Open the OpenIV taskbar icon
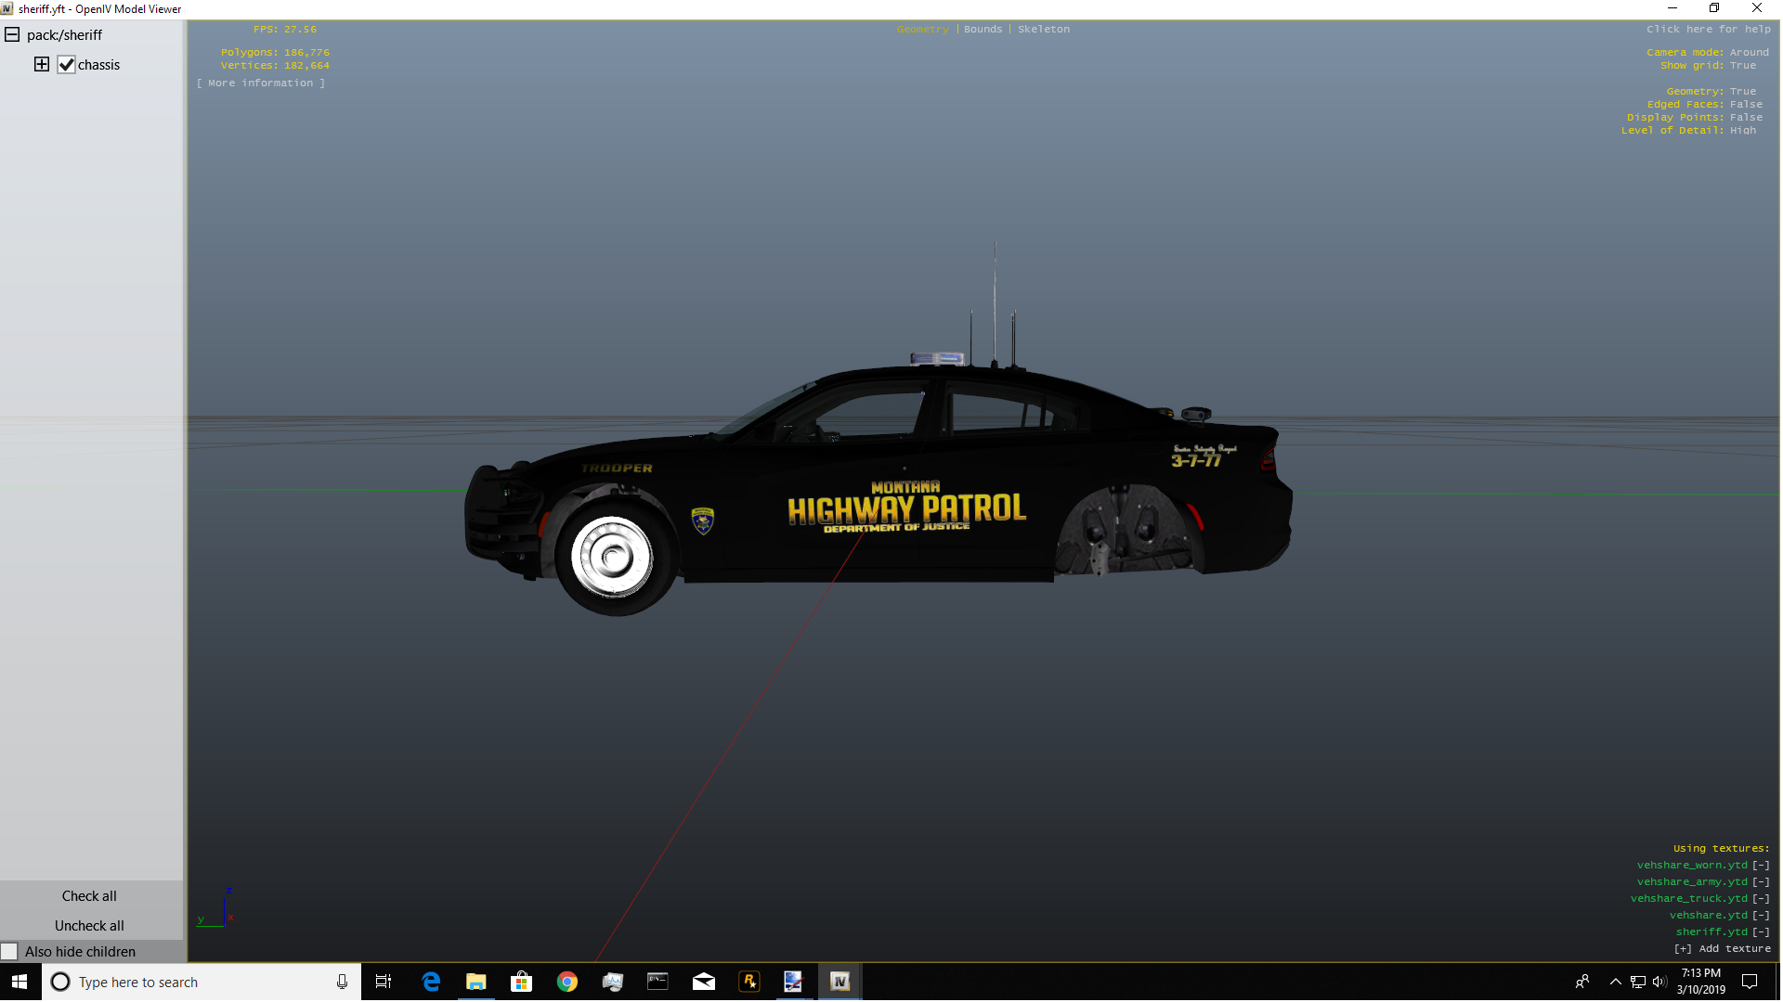 pyautogui.click(x=839, y=982)
